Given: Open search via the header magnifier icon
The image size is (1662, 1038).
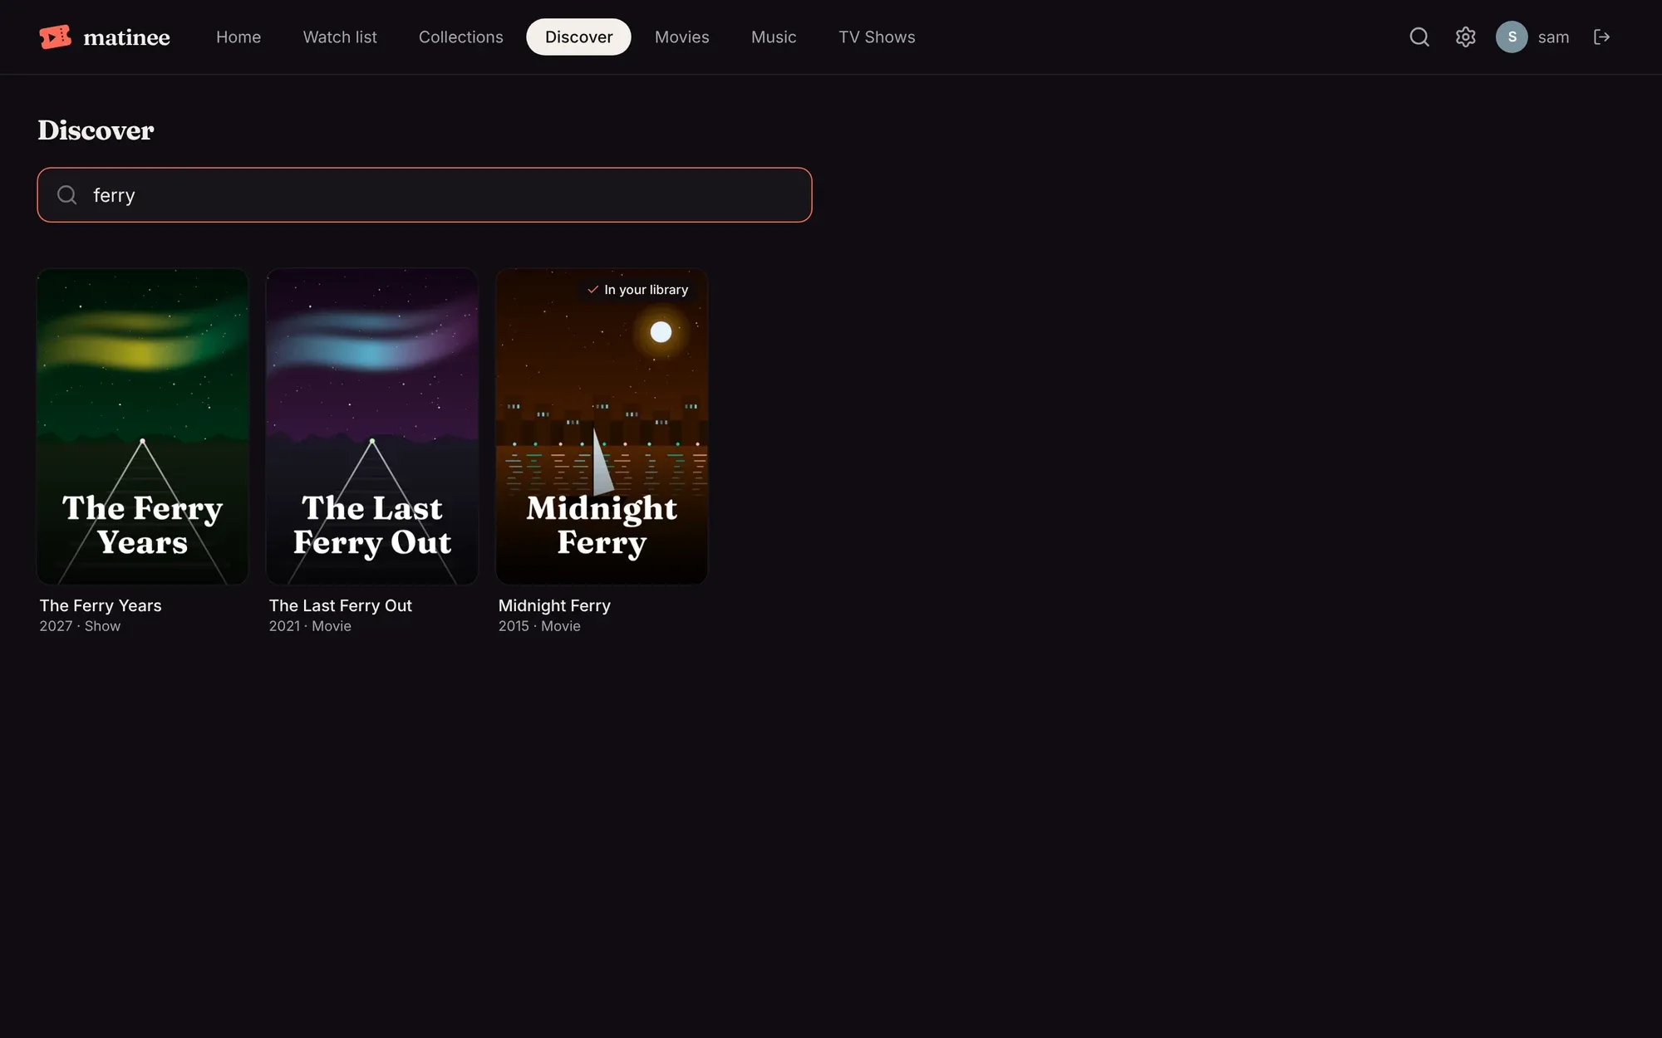Looking at the screenshot, I should pyautogui.click(x=1419, y=37).
